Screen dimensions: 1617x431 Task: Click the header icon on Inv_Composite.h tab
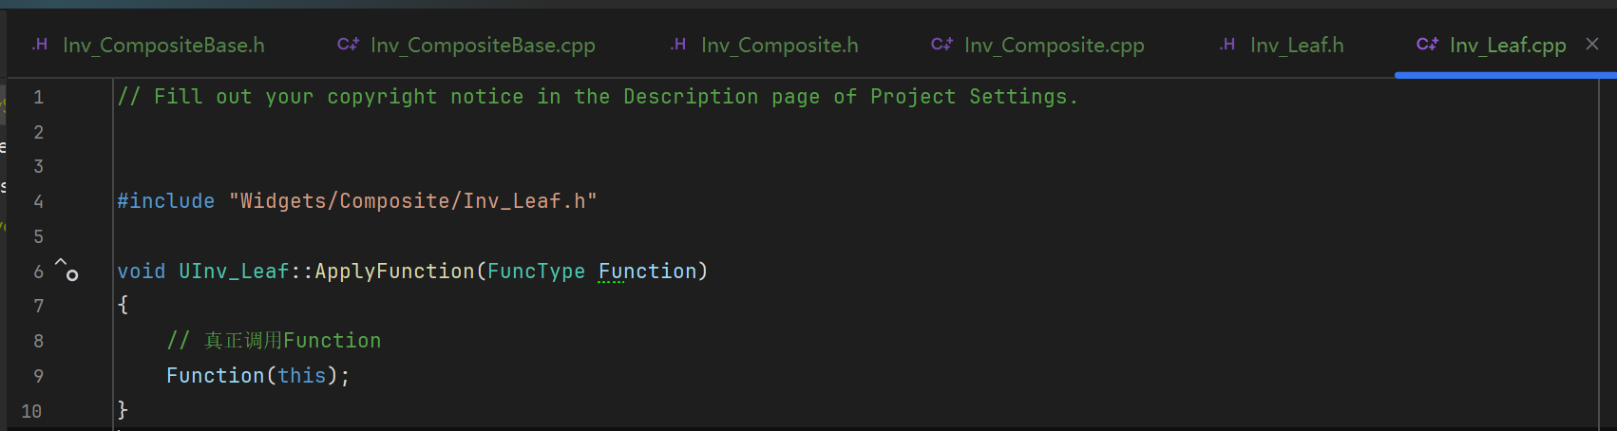pyautogui.click(x=678, y=45)
